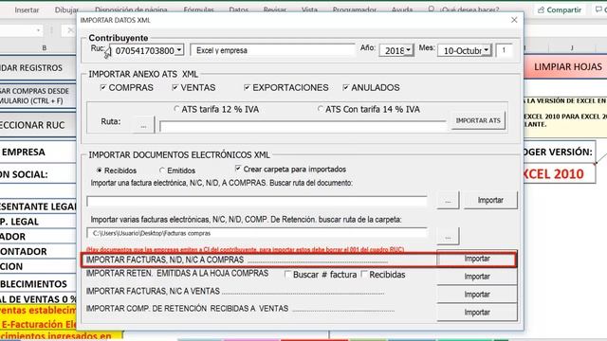Click the folder path field with Facturas compras

(257, 233)
